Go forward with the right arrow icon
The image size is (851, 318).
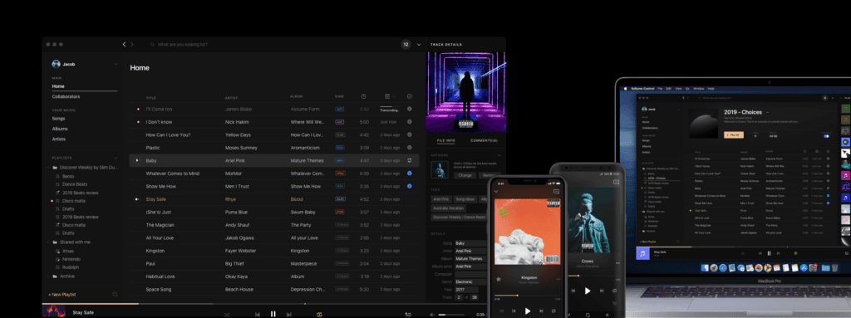tap(131, 45)
